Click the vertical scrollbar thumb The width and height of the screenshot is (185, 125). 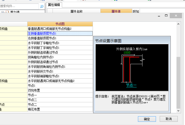pyautogui.click(x=178, y=83)
